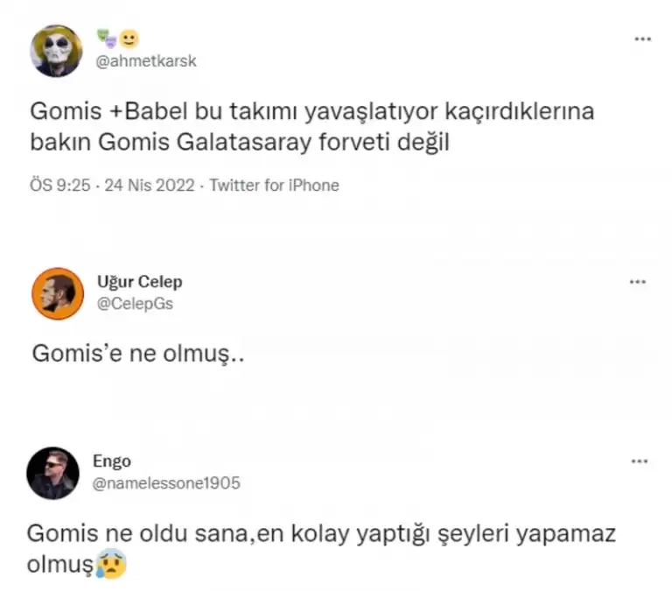Open more options for the @ahmetkarsk tweet
This screenshot has height=591, width=672.
(642, 39)
